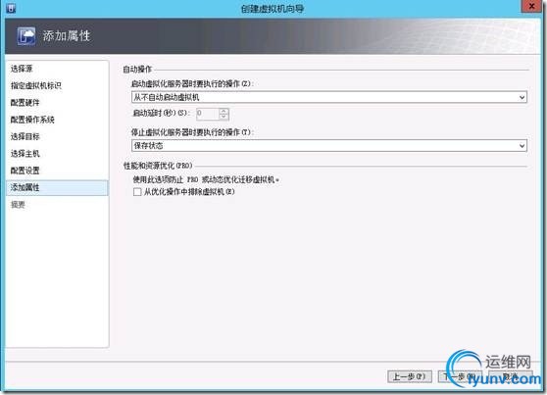This screenshot has width=547, height=395.
Task: Click the 创建虚拟机向导 title text
Action: [x=273, y=9]
